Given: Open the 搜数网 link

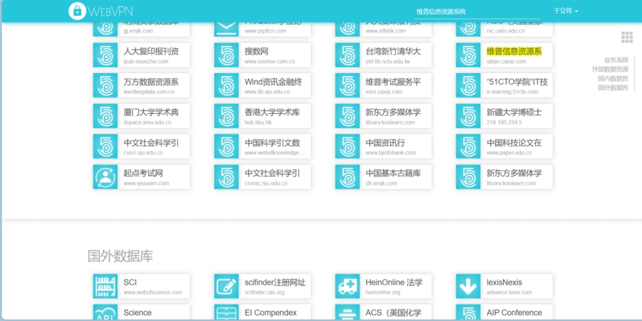Looking at the screenshot, I should (x=256, y=51).
